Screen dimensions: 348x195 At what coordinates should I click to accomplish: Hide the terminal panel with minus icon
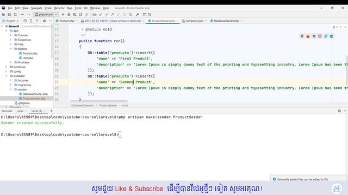(x=345, y=110)
